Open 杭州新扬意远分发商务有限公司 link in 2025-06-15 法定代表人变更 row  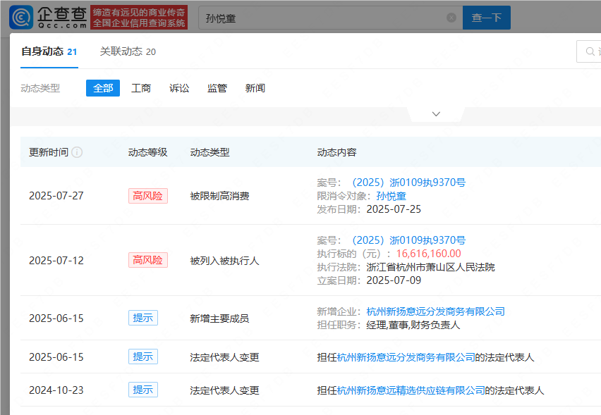coord(406,357)
